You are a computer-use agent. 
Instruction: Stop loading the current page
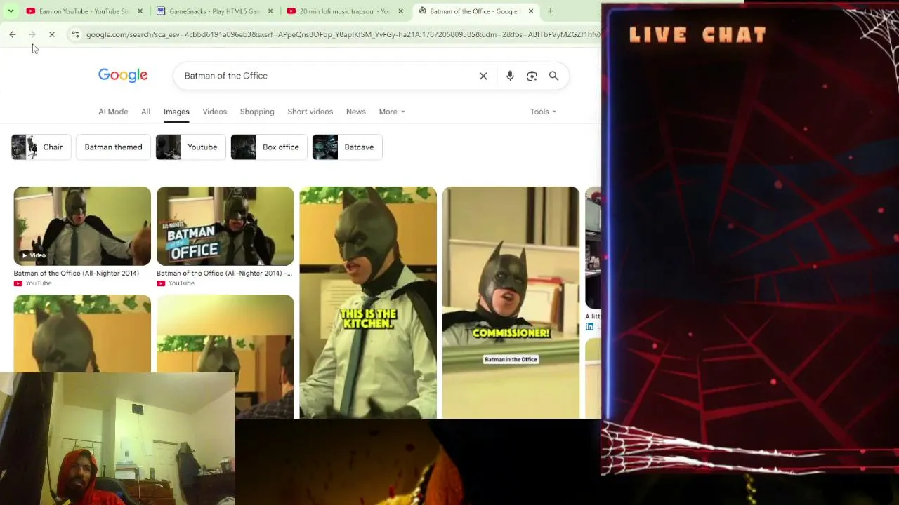coord(52,34)
